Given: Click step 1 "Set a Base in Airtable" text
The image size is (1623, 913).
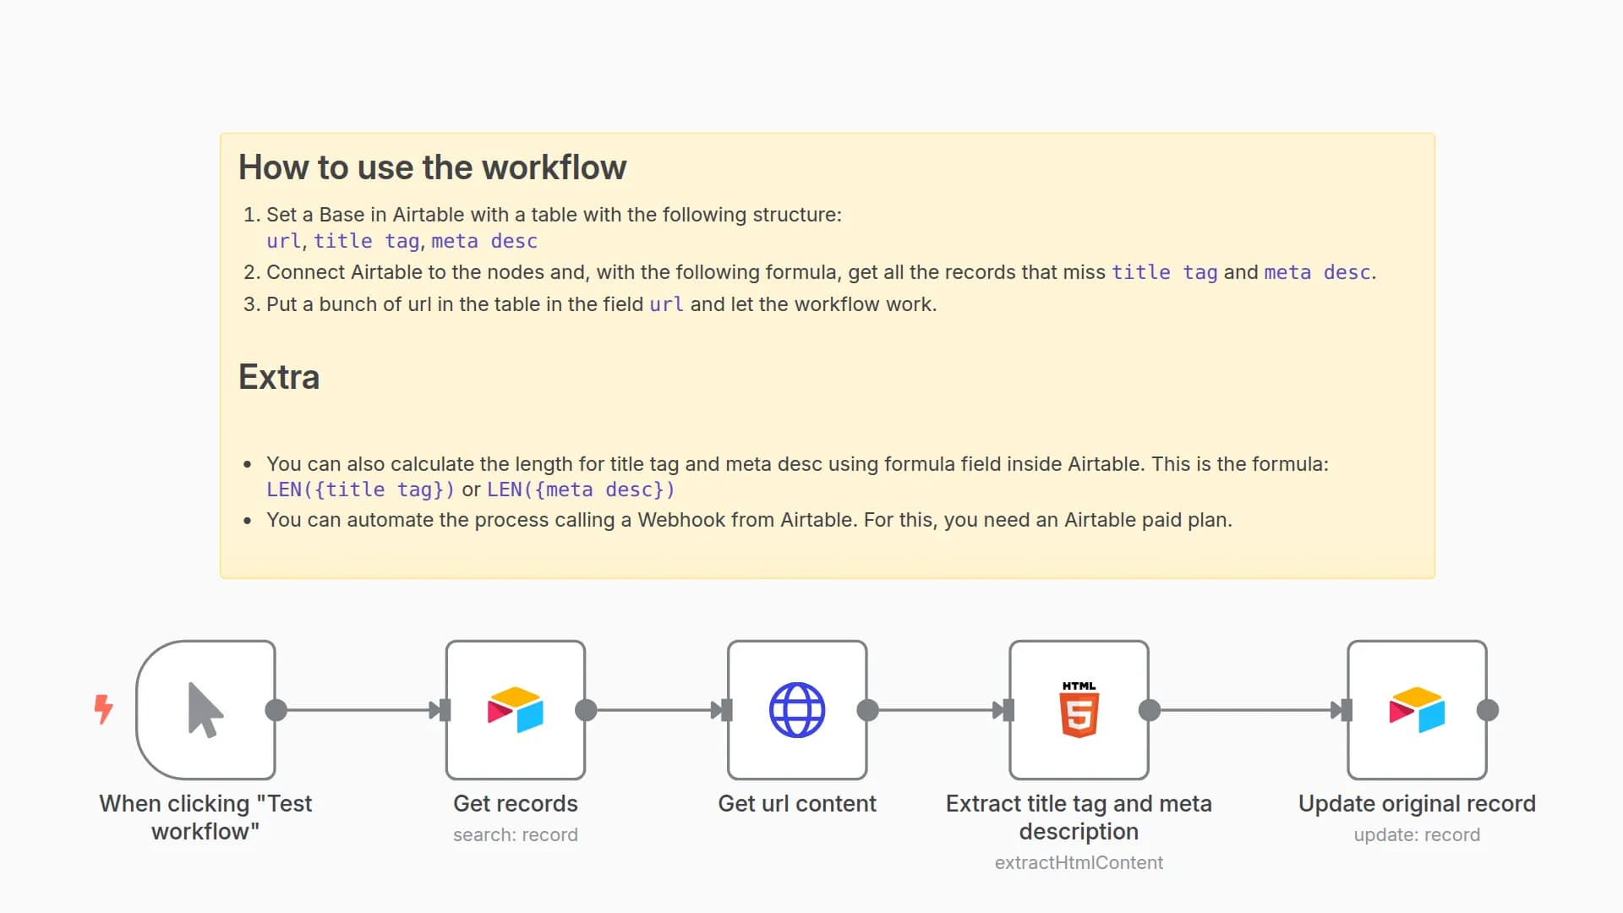Looking at the screenshot, I should pos(554,215).
